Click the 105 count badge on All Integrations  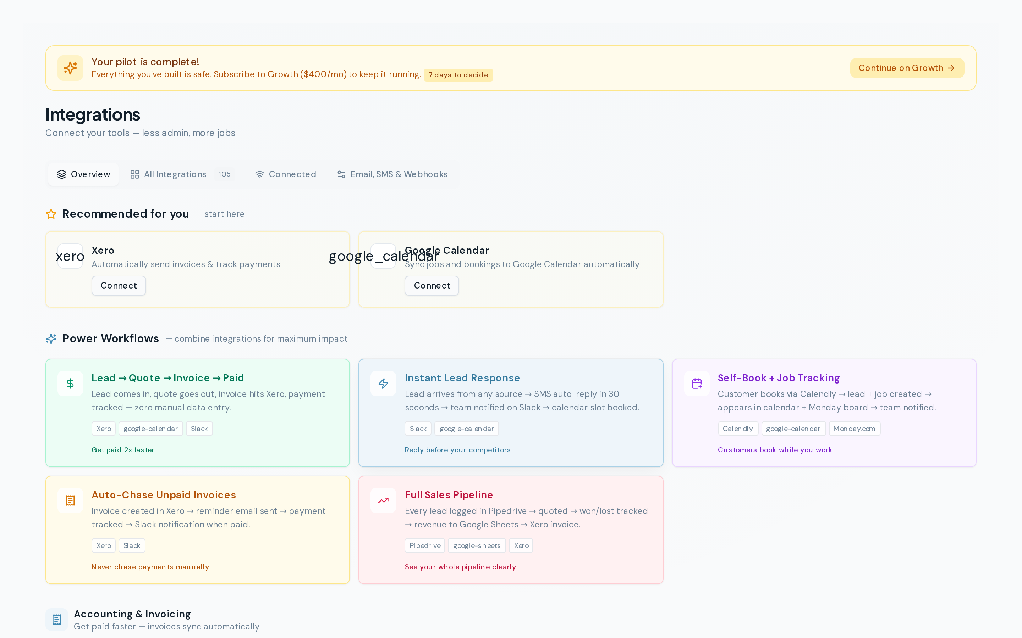click(224, 174)
